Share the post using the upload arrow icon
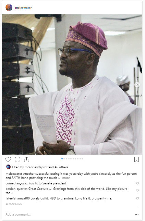 pos(26,159)
